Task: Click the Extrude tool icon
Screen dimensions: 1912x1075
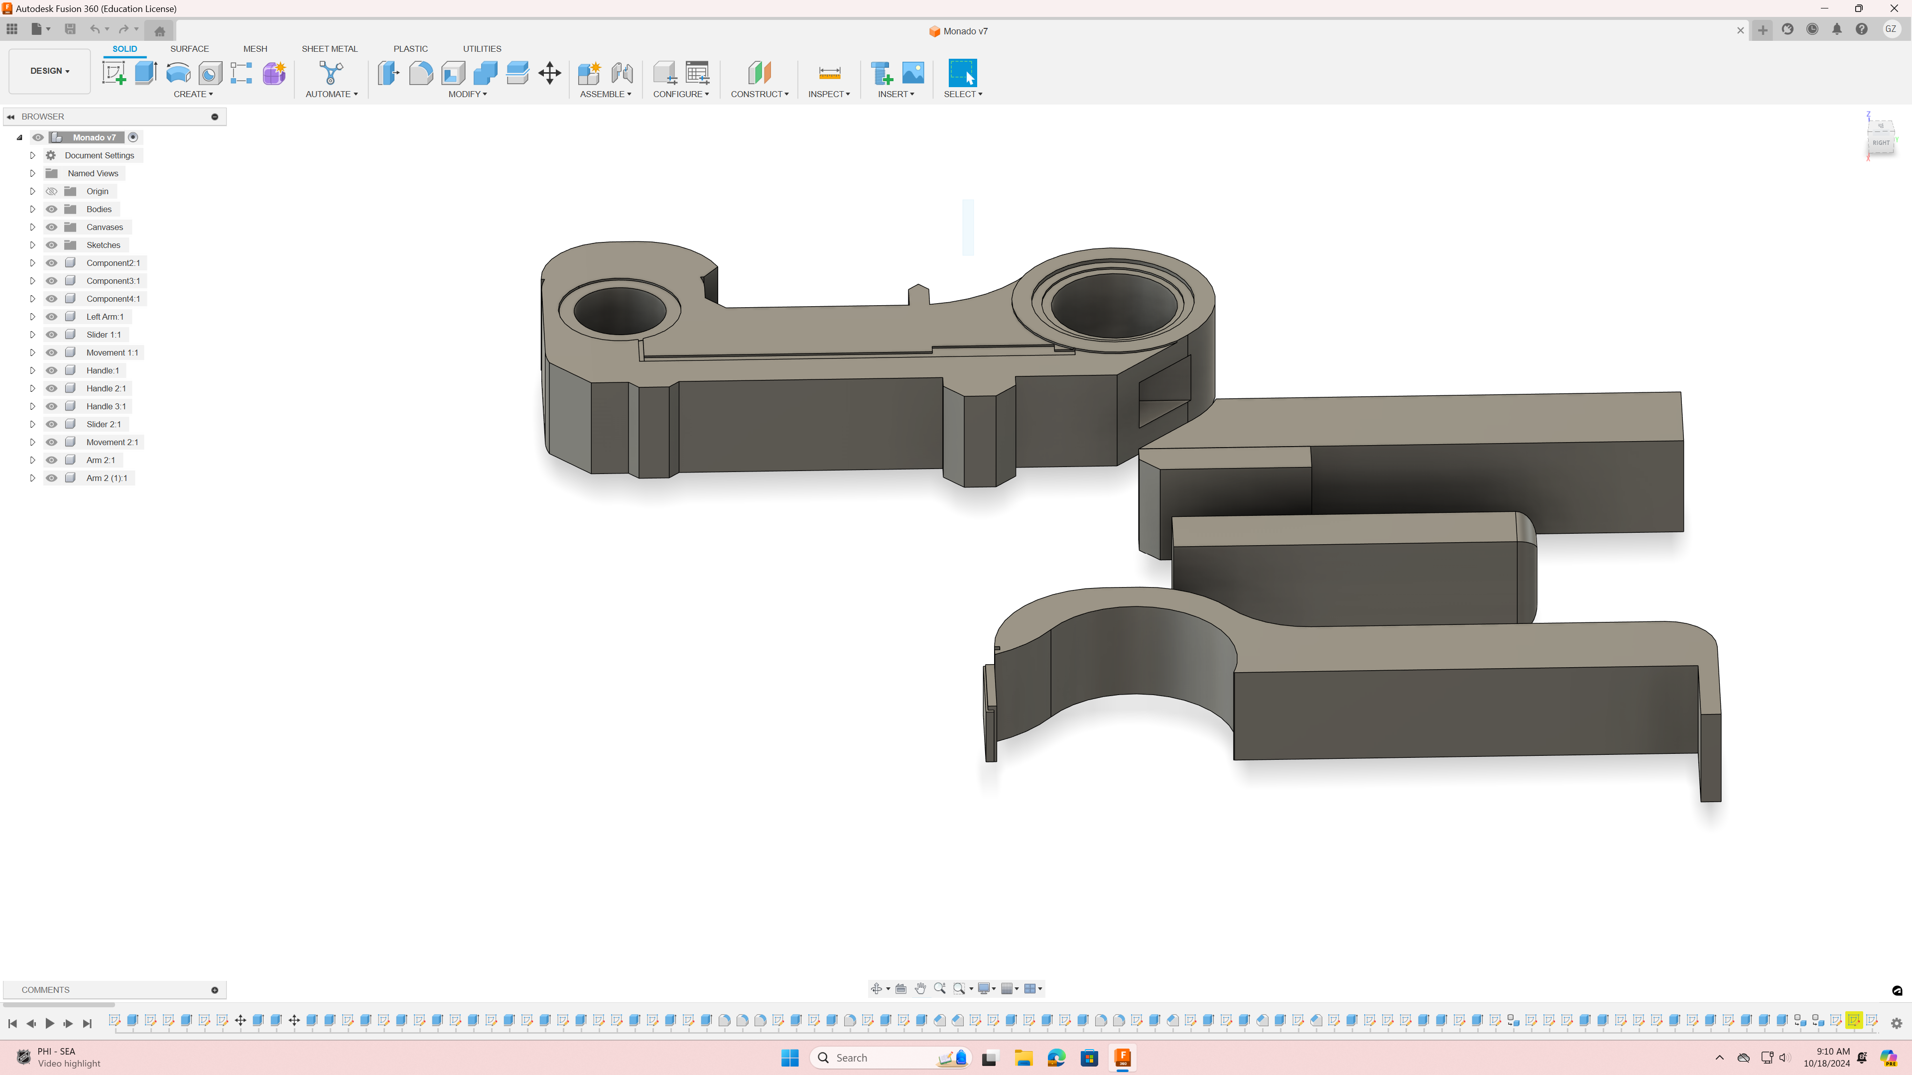Action: (x=145, y=73)
